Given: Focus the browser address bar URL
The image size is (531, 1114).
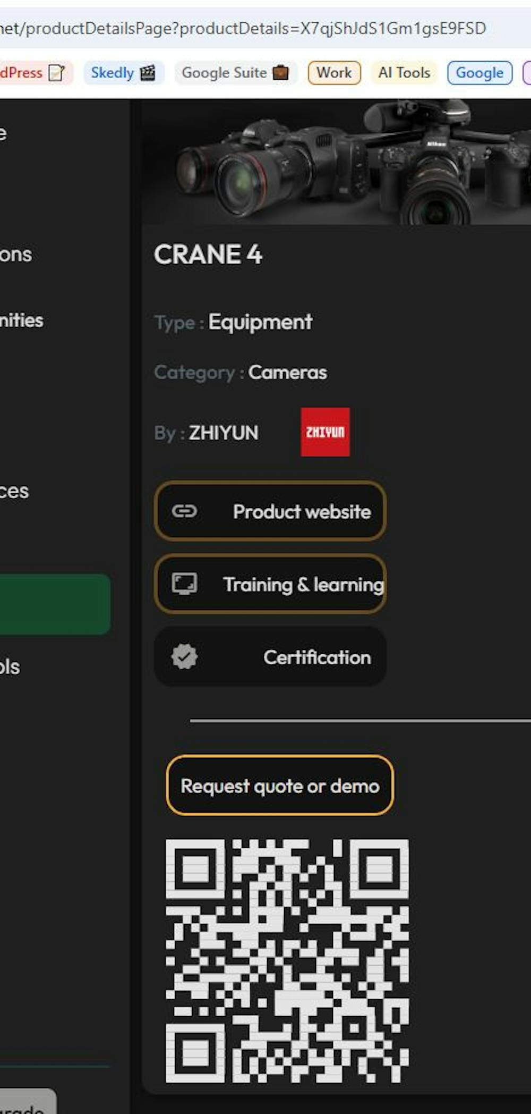Looking at the screenshot, I should (244, 28).
